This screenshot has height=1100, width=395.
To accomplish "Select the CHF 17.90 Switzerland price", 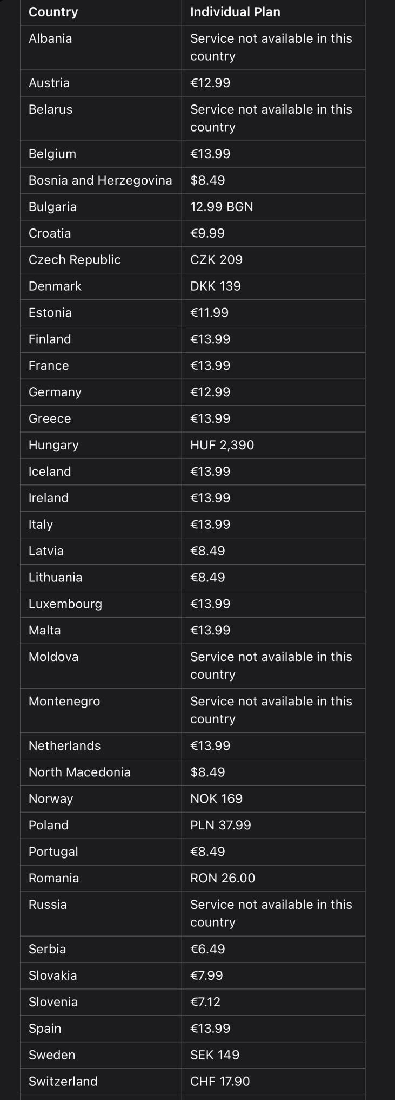I will pos(220,1082).
